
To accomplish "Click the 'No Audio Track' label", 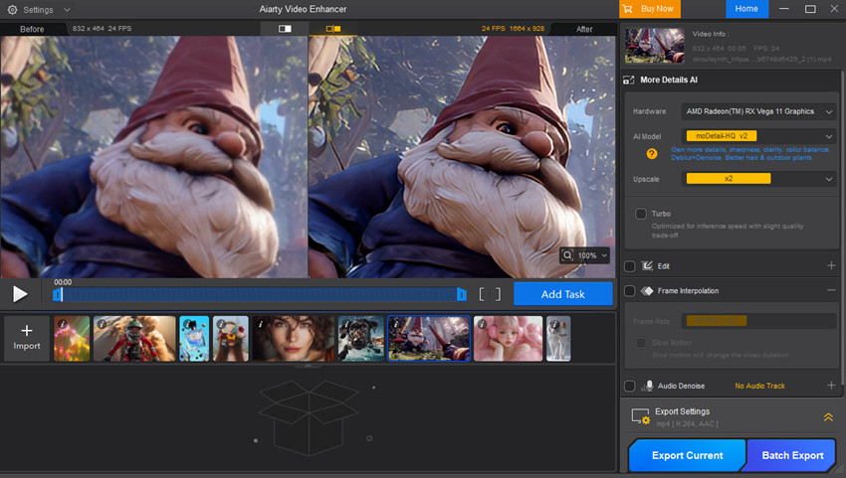I will coord(759,386).
